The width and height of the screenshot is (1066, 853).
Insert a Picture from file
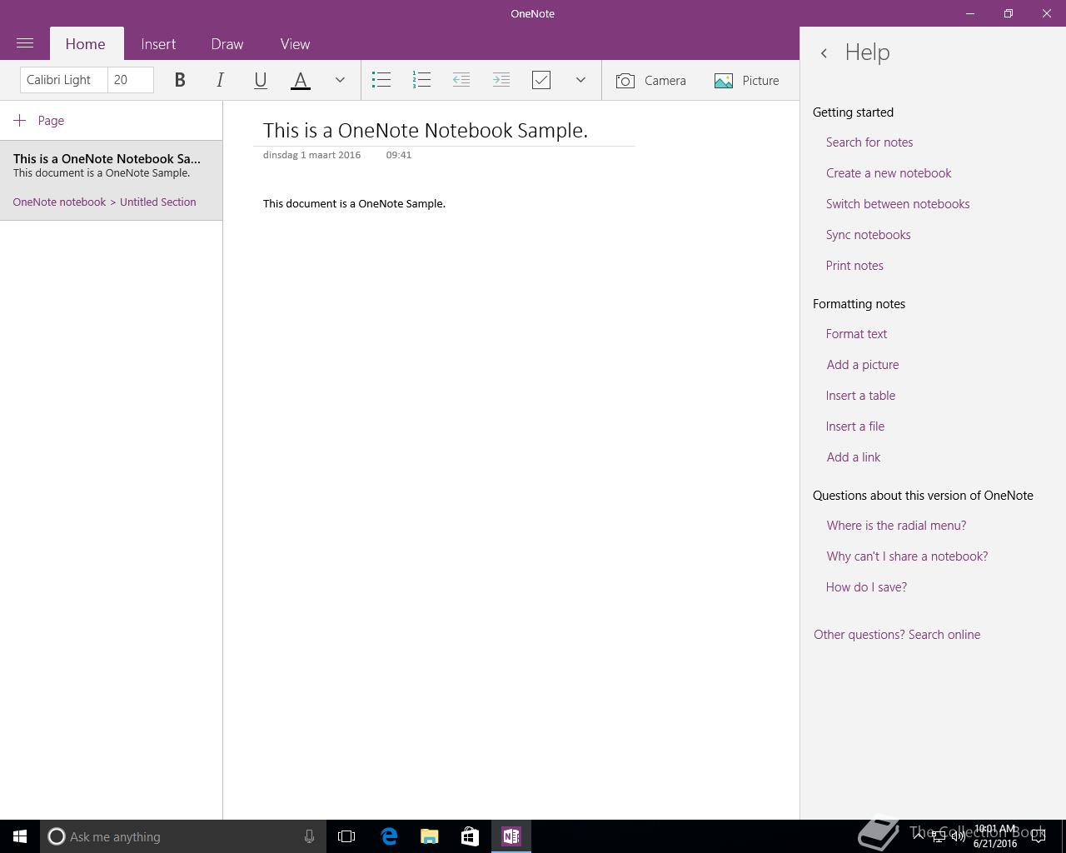[747, 80]
